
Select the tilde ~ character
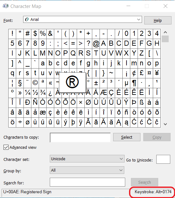click(x=111, y=73)
